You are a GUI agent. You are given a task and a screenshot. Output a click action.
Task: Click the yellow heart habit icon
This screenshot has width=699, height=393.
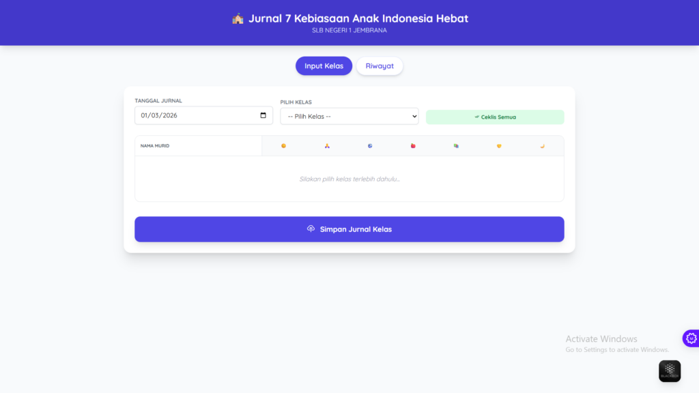[499, 146]
